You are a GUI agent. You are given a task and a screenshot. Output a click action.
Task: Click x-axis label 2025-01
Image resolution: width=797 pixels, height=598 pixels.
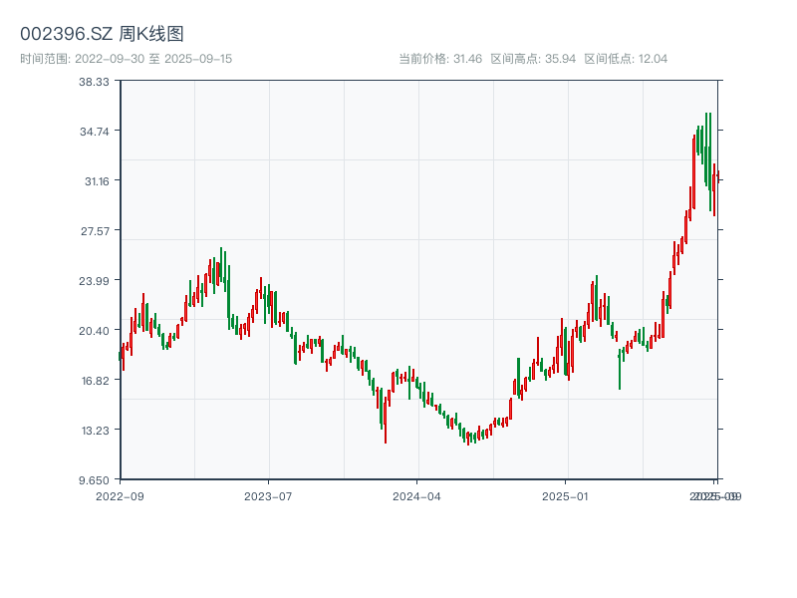pos(565,496)
